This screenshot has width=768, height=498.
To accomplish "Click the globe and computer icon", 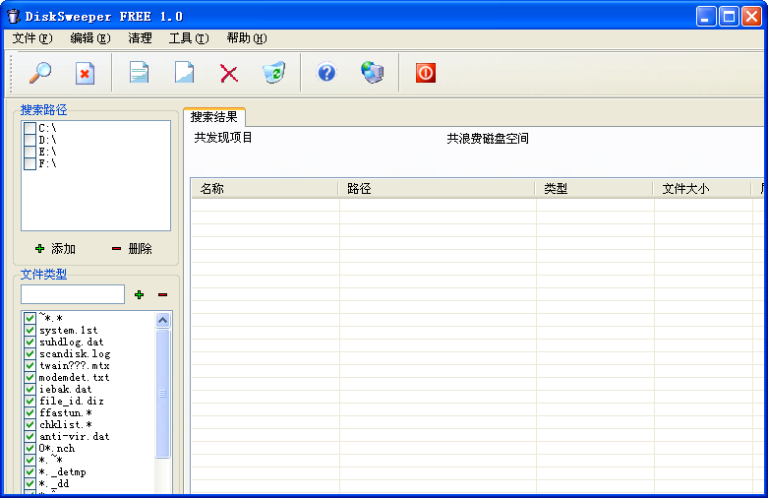I will (373, 73).
